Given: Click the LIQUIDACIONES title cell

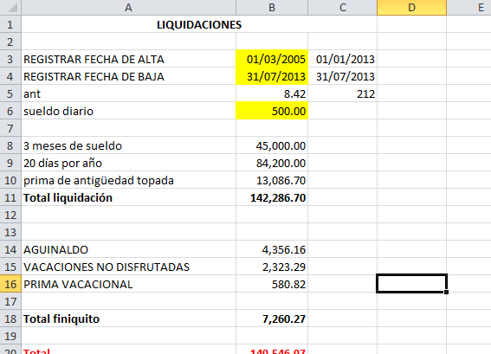Looking at the screenshot, I should [199, 24].
